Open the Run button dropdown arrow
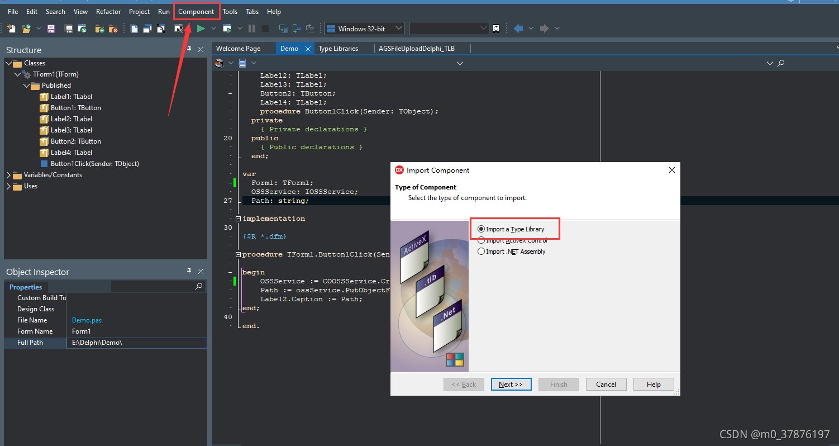 point(213,29)
